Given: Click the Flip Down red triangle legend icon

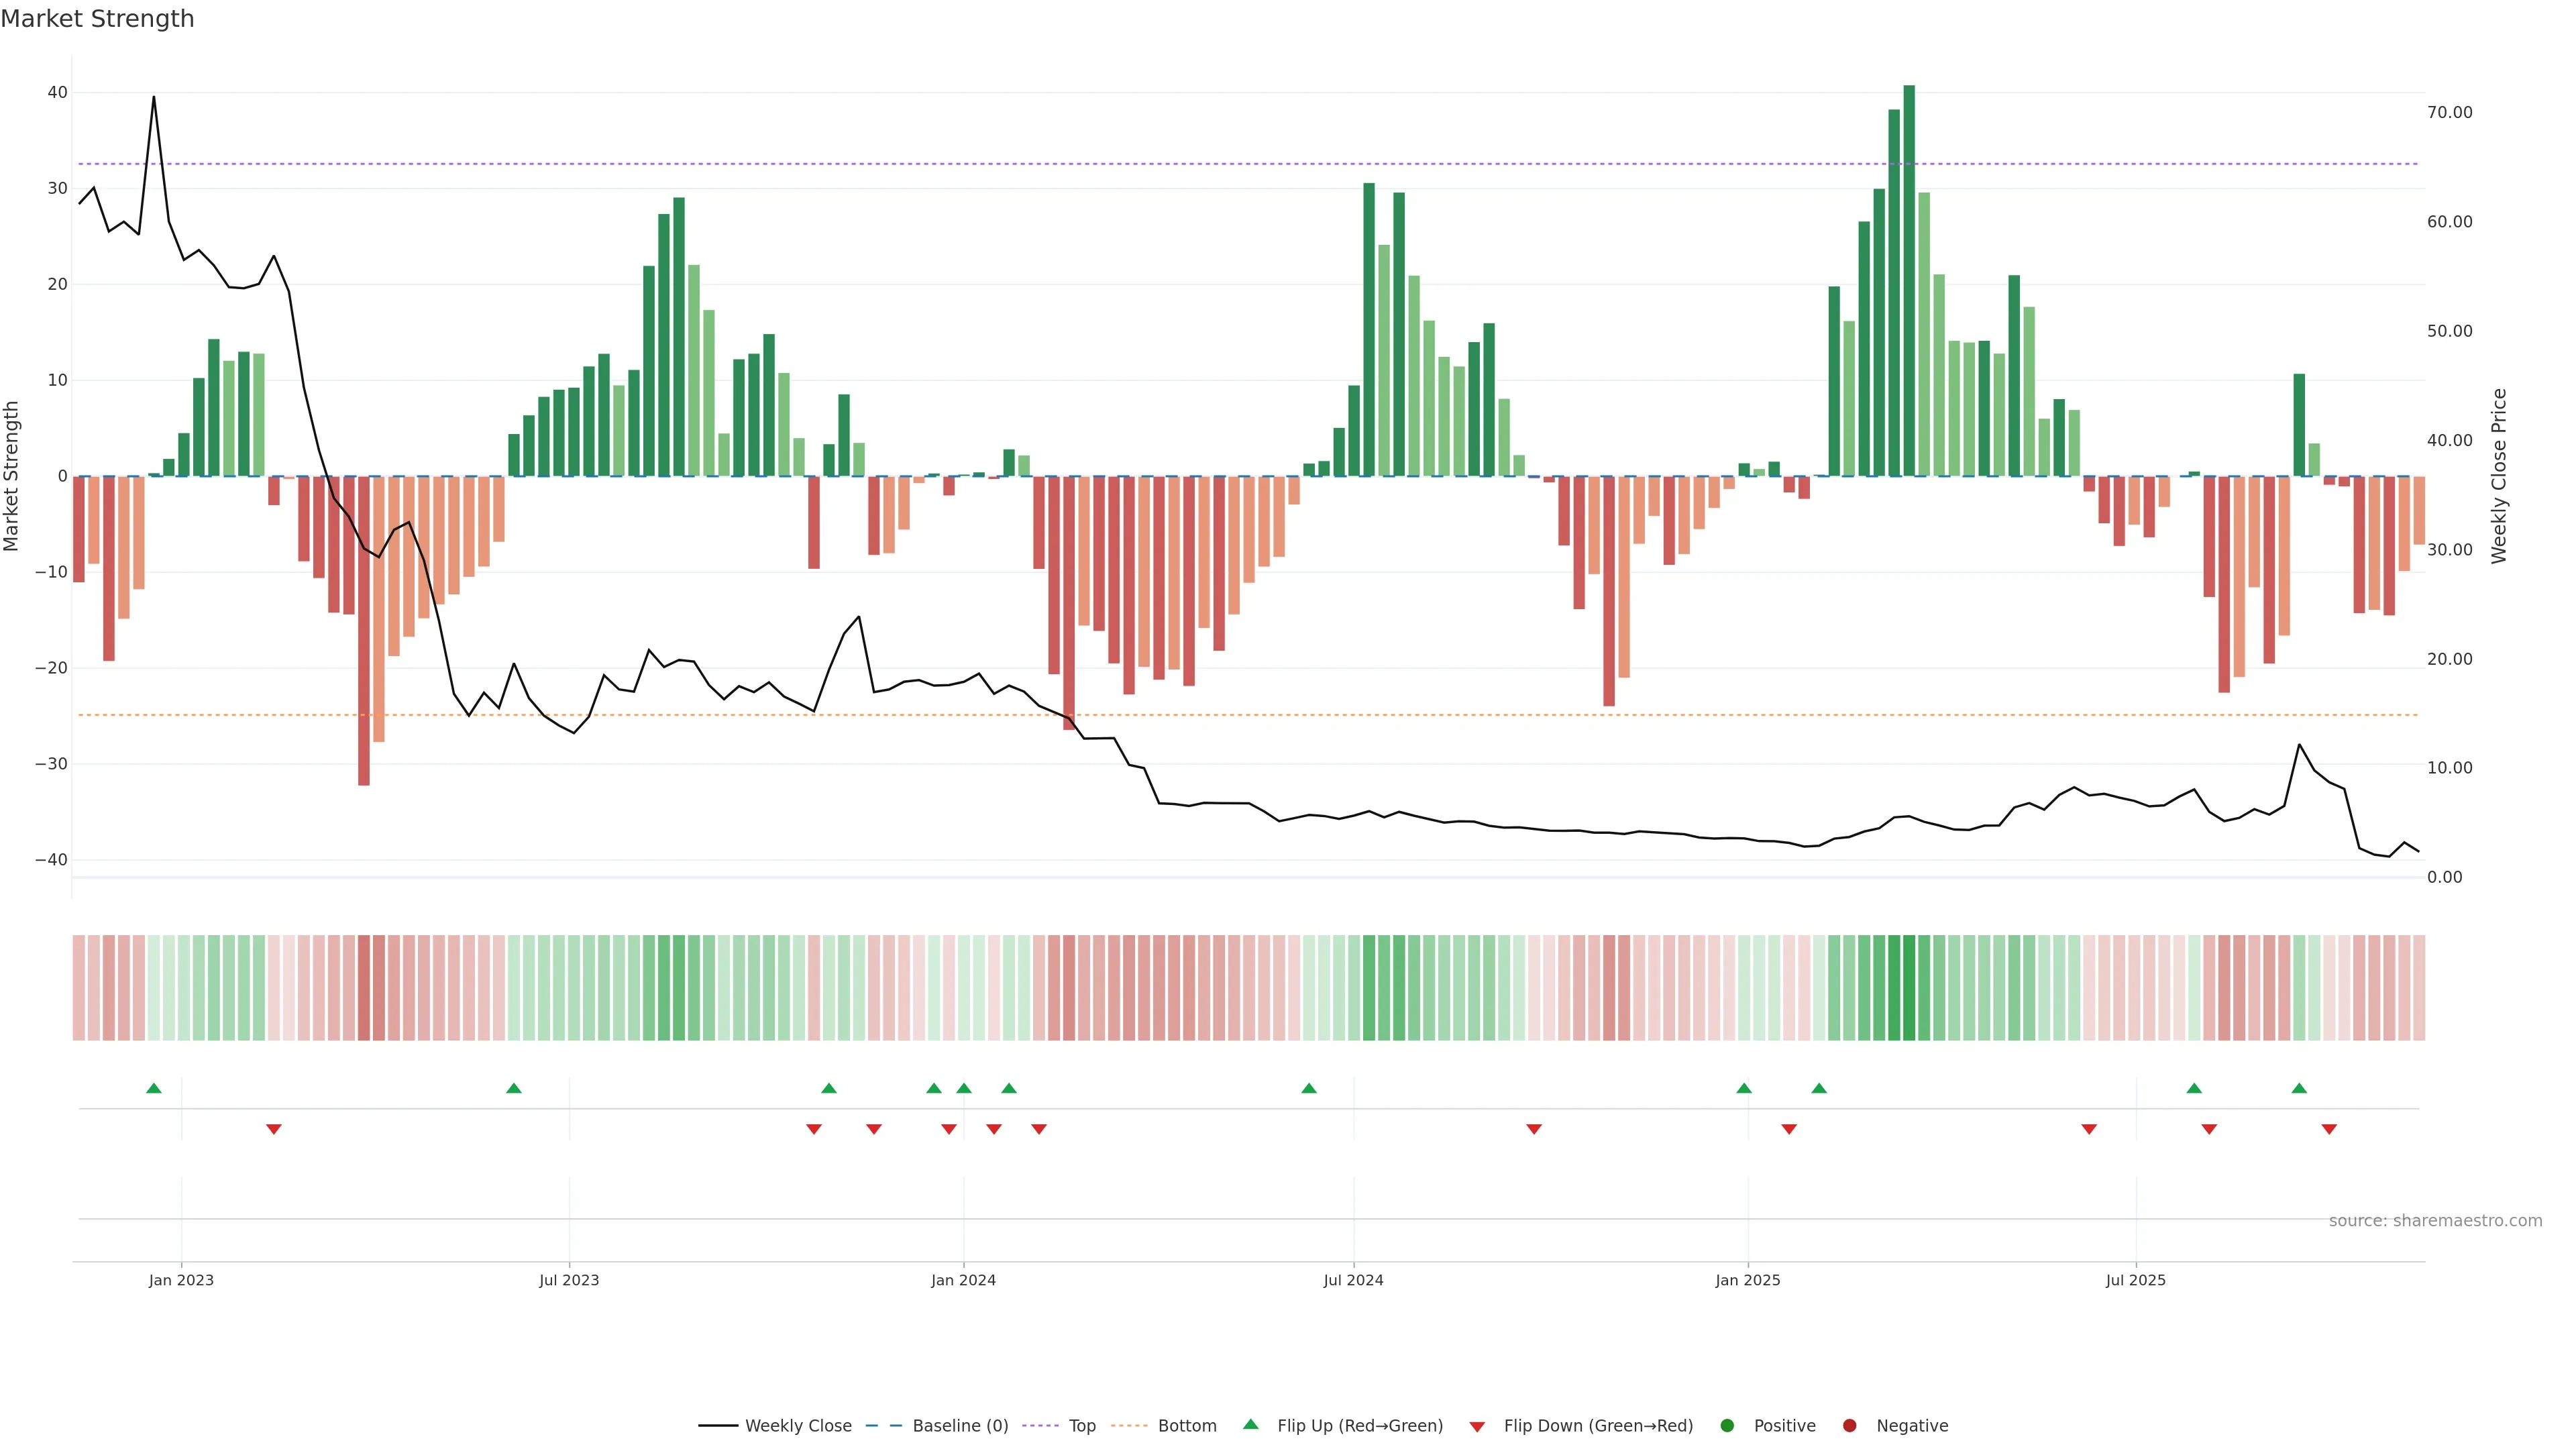Looking at the screenshot, I should point(1477,1426).
